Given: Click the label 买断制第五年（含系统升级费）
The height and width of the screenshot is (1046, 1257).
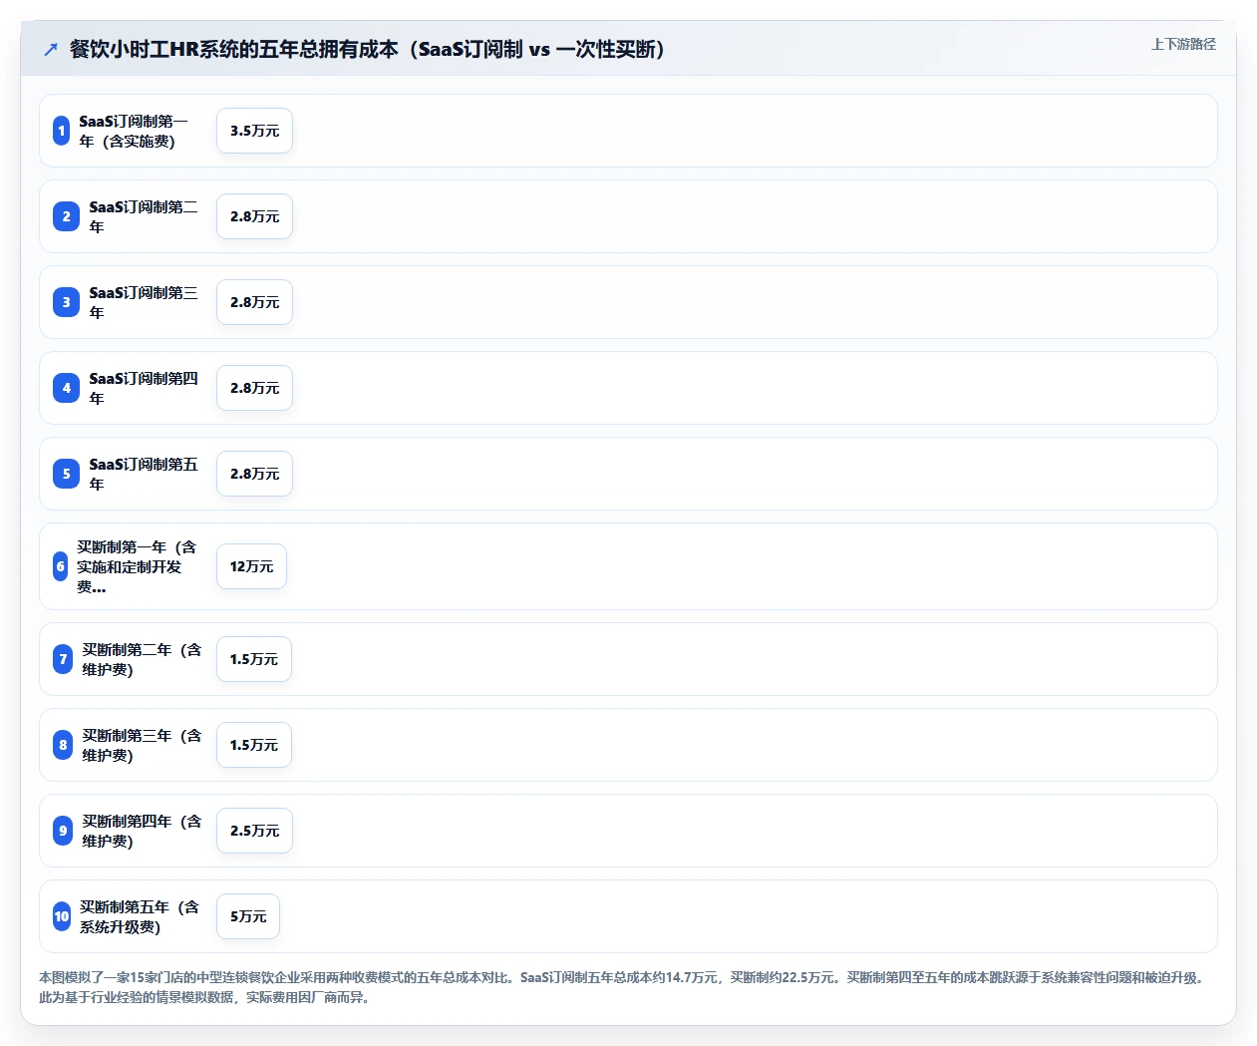Looking at the screenshot, I should (x=141, y=916).
